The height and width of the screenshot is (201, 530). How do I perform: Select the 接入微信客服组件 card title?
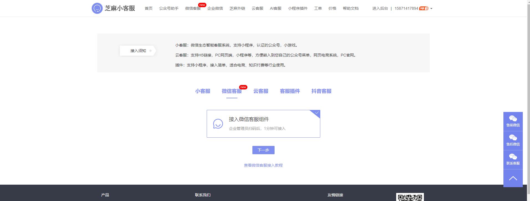tap(249, 119)
